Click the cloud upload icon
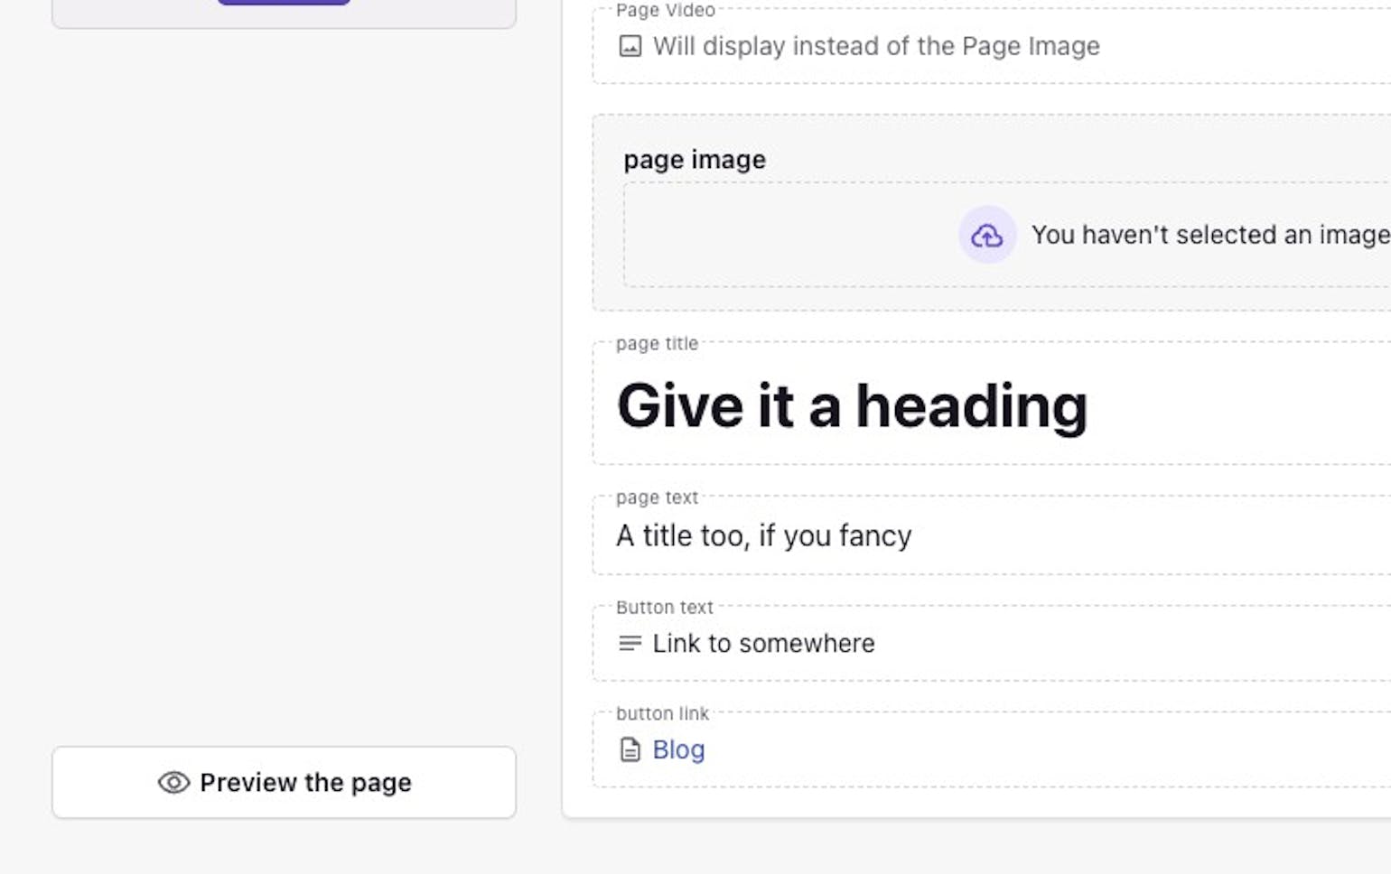 point(986,235)
